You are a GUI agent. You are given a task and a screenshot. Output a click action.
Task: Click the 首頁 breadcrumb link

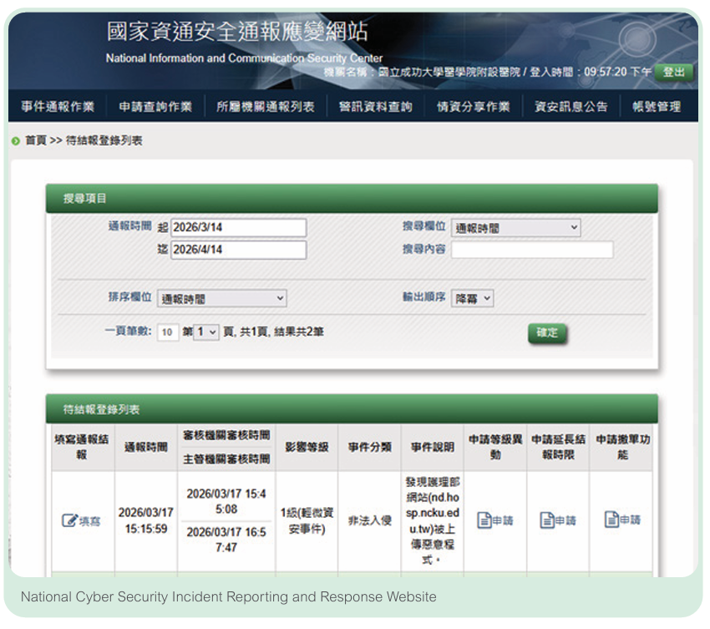click(36, 141)
